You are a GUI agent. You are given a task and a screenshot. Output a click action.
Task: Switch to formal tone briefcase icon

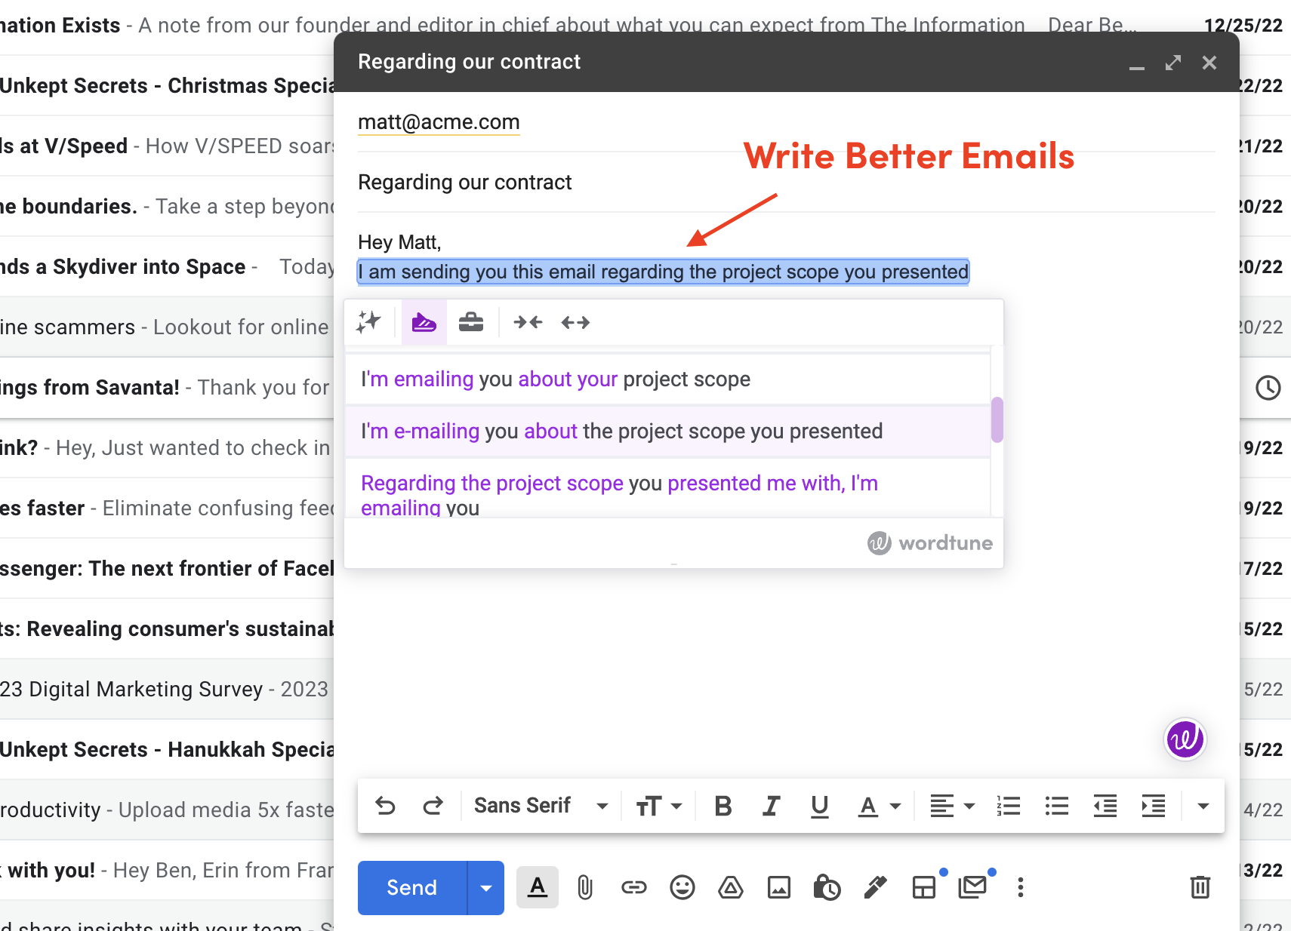coord(471,322)
